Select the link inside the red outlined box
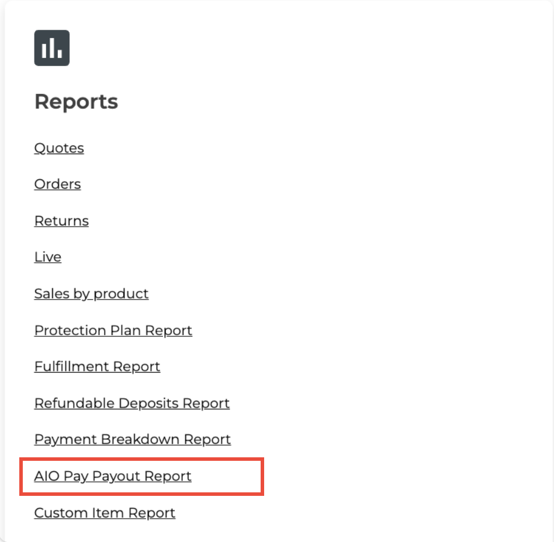Viewport: 554px width, 542px height. (113, 477)
